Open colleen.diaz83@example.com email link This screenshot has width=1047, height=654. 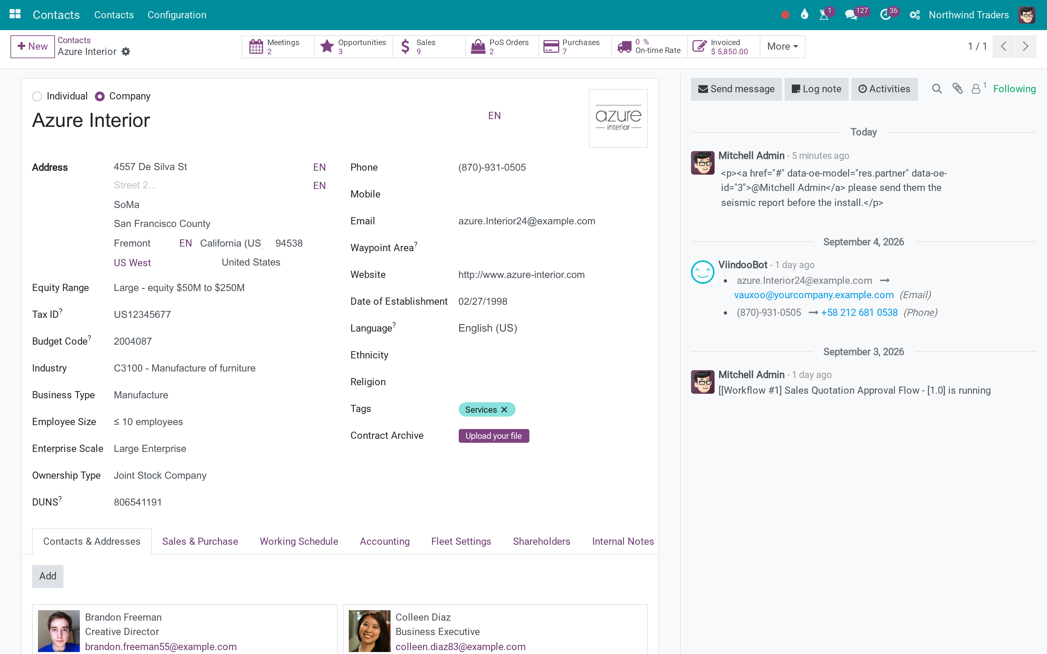(460, 647)
